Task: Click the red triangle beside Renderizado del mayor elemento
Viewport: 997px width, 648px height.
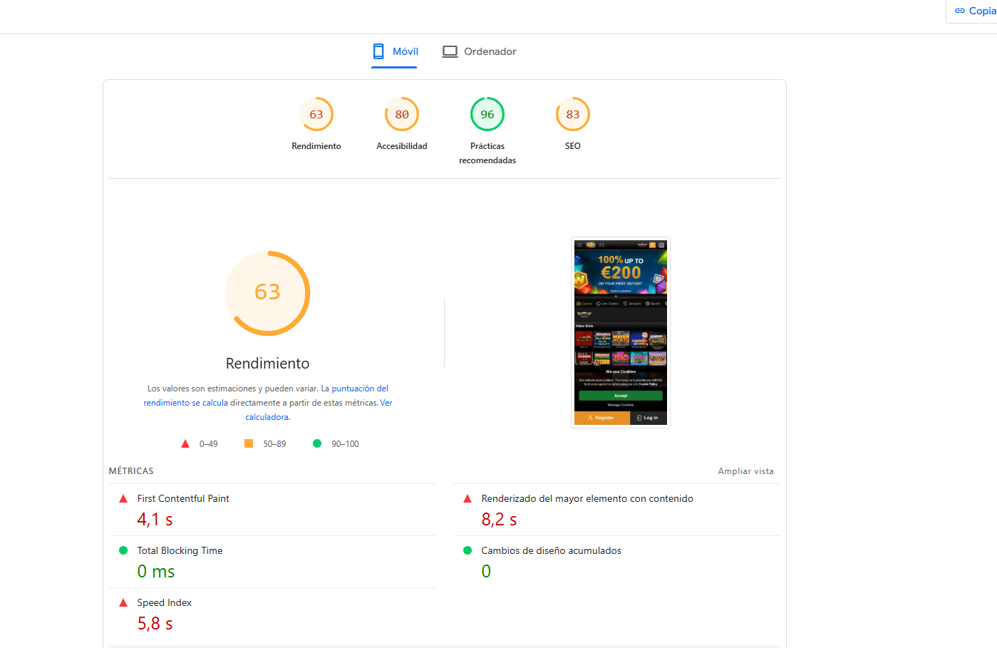Action: (467, 498)
